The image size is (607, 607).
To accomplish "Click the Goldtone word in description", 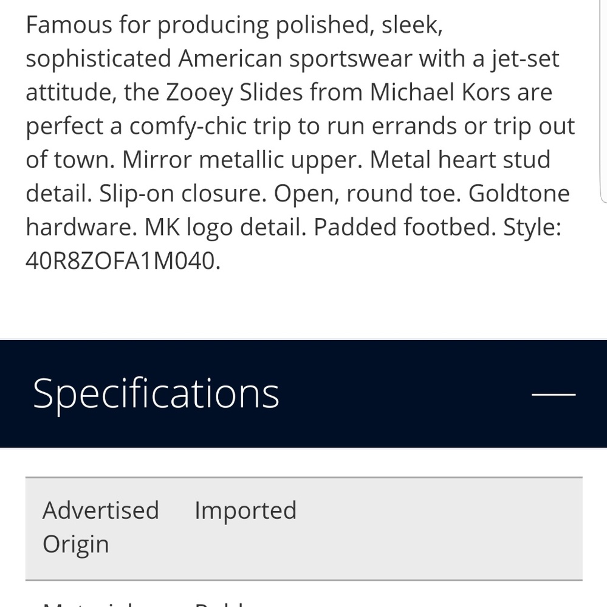I will point(519,194).
